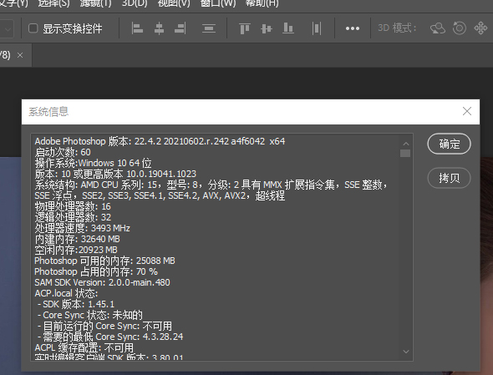Click the distribute horizontally icon

tap(317, 28)
